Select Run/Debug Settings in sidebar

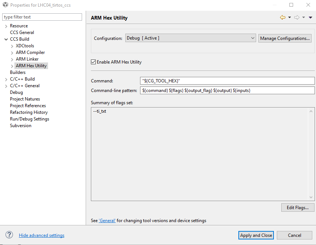click(30, 119)
